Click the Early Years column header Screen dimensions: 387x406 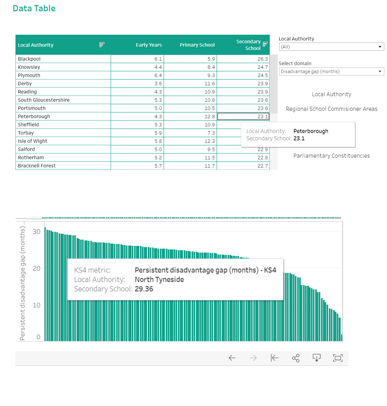[149, 45]
